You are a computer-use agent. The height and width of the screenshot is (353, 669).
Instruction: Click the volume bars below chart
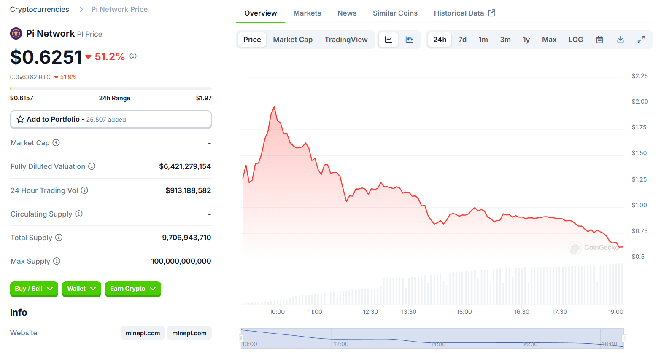(x=432, y=284)
